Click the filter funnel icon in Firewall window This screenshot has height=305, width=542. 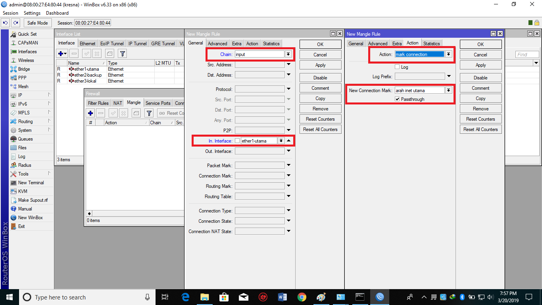(x=149, y=113)
